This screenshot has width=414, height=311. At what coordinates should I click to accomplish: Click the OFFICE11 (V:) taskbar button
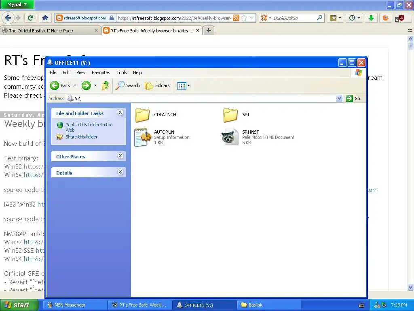pos(204,305)
